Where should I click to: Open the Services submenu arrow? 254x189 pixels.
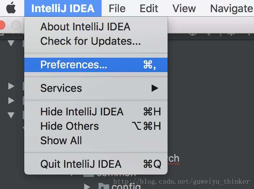pos(155,88)
